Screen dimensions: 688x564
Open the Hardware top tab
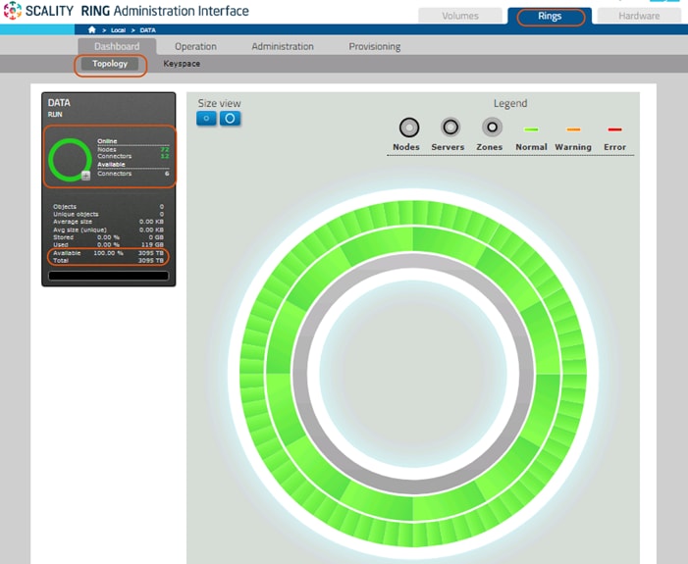(x=639, y=17)
